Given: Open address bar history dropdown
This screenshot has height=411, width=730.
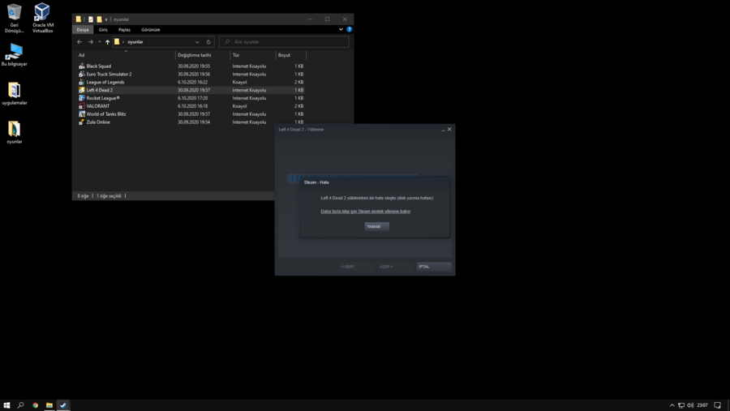Looking at the screenshot, I should pos(197,42).
